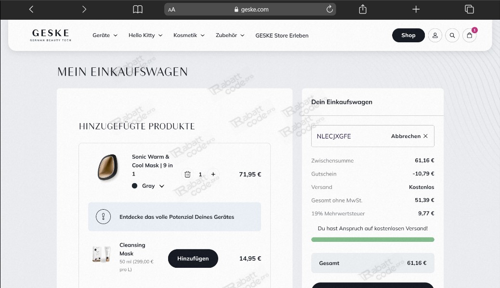This screenshot has height=288, width=500.
Task: Open the shopping bag icon with badge
Action: (469, 35)
